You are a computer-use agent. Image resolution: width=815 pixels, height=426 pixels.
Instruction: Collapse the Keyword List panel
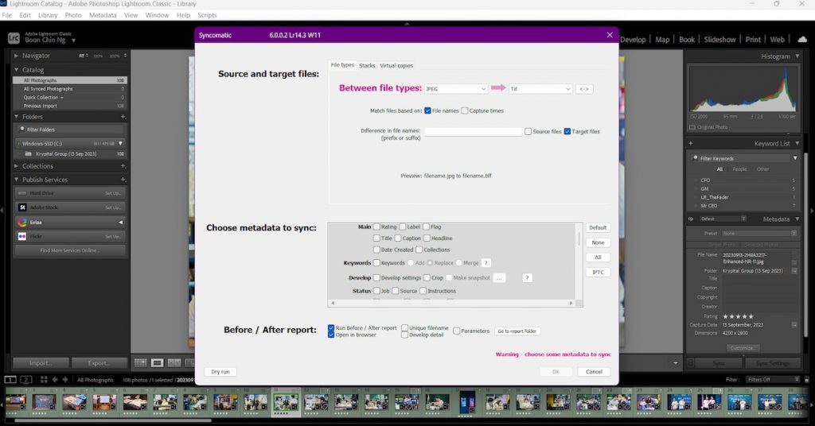tap(797, 143)
